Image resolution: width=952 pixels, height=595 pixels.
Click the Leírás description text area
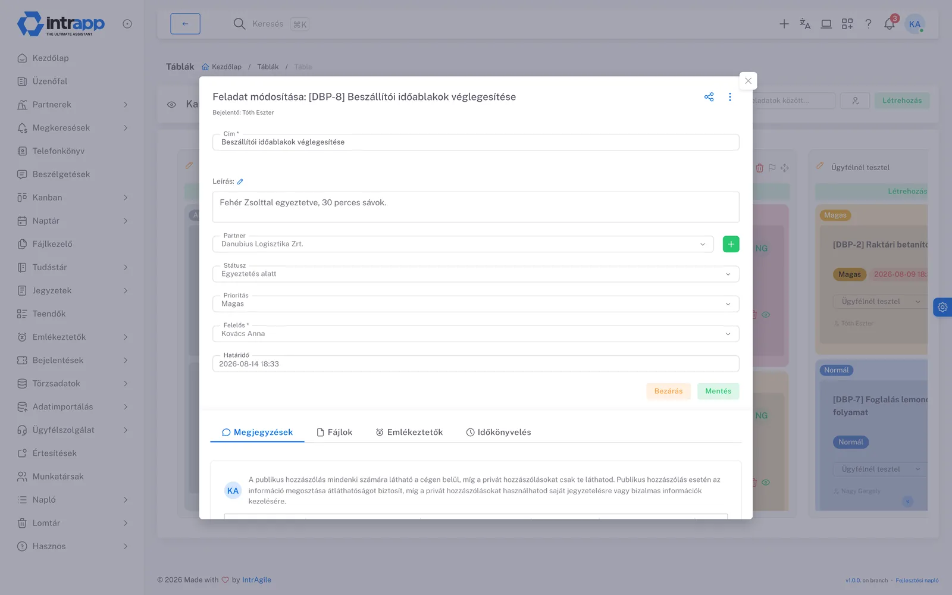pos(476,207)
